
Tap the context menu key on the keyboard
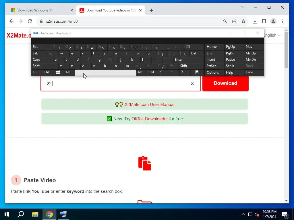coord(197,72)
